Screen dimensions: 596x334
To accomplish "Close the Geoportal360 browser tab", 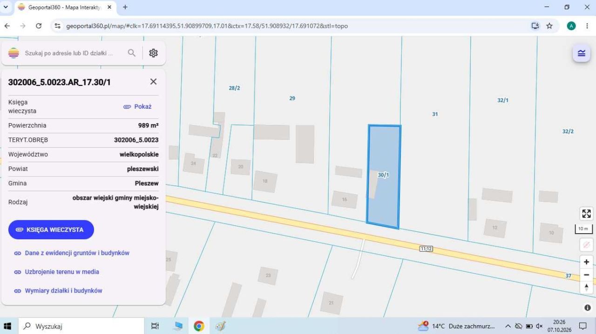I will tap(109, 7).
